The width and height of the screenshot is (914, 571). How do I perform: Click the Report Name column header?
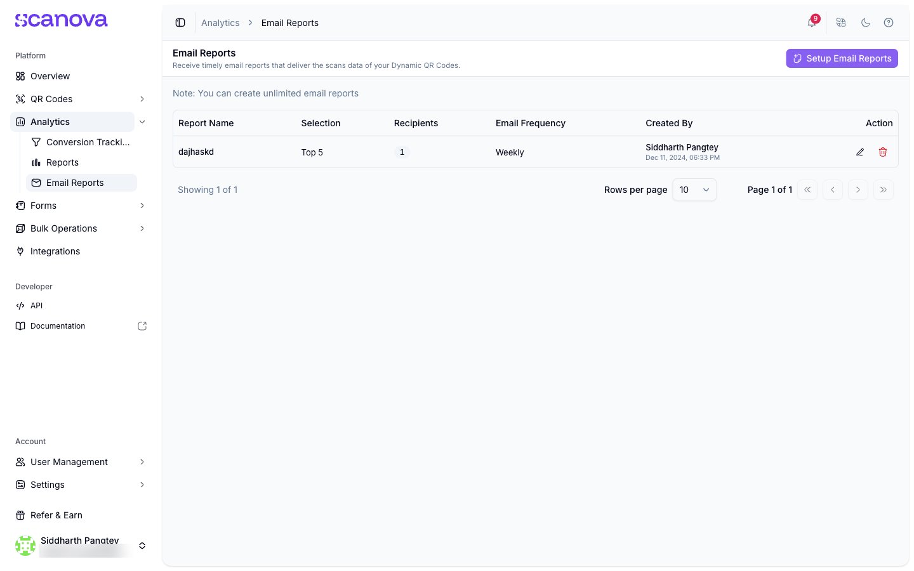(x=206, y=123)
